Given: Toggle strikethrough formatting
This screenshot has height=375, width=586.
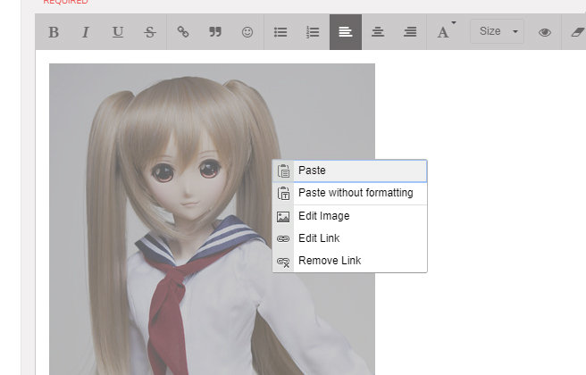Looking at the screenshot, I should pyautogui.click(x=150, y=32).
